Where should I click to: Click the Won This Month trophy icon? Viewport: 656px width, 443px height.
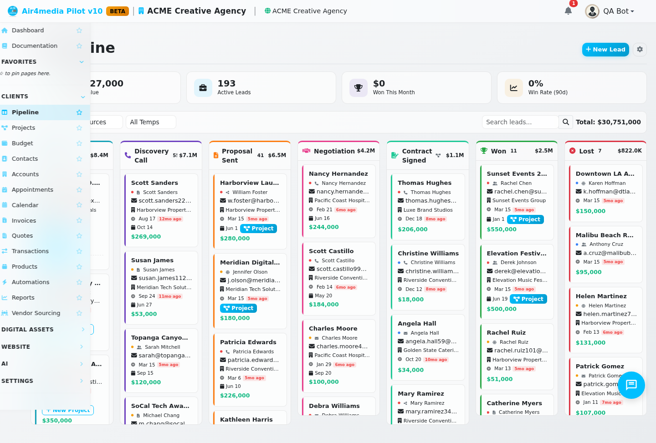pyautogui.click(x=359, y=88)
